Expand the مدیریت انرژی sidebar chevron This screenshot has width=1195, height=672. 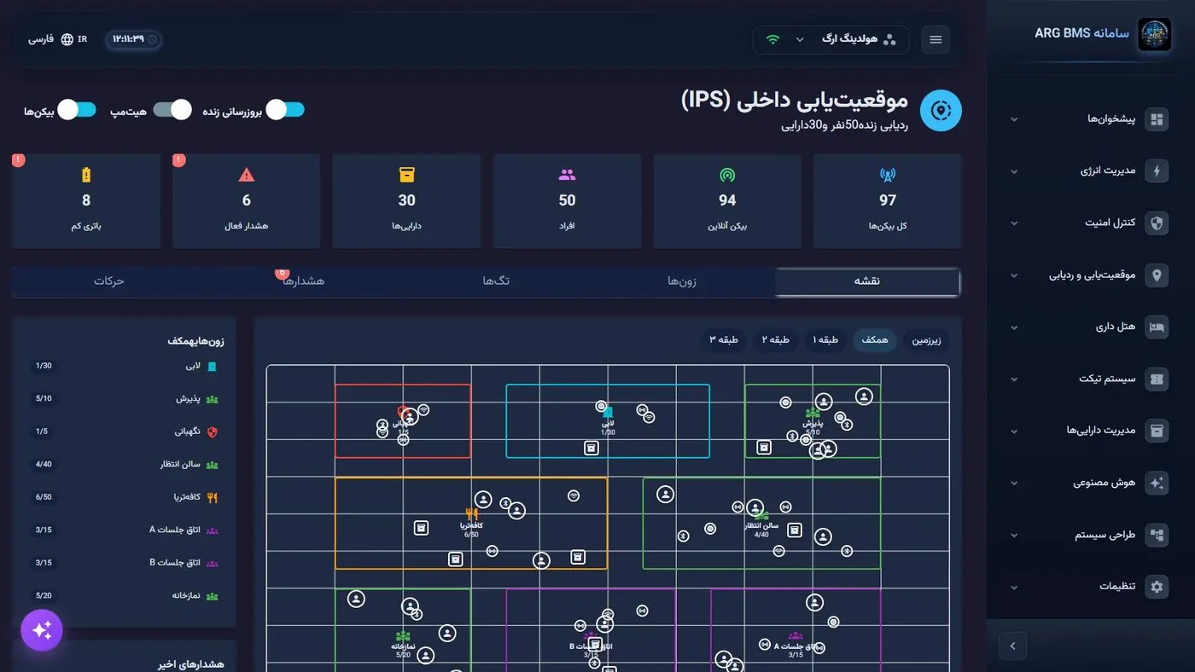(1014, 171)
